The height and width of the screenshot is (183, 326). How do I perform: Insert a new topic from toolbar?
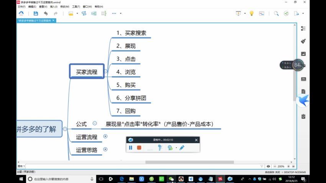pyautogui.click(x=71, y=13)
